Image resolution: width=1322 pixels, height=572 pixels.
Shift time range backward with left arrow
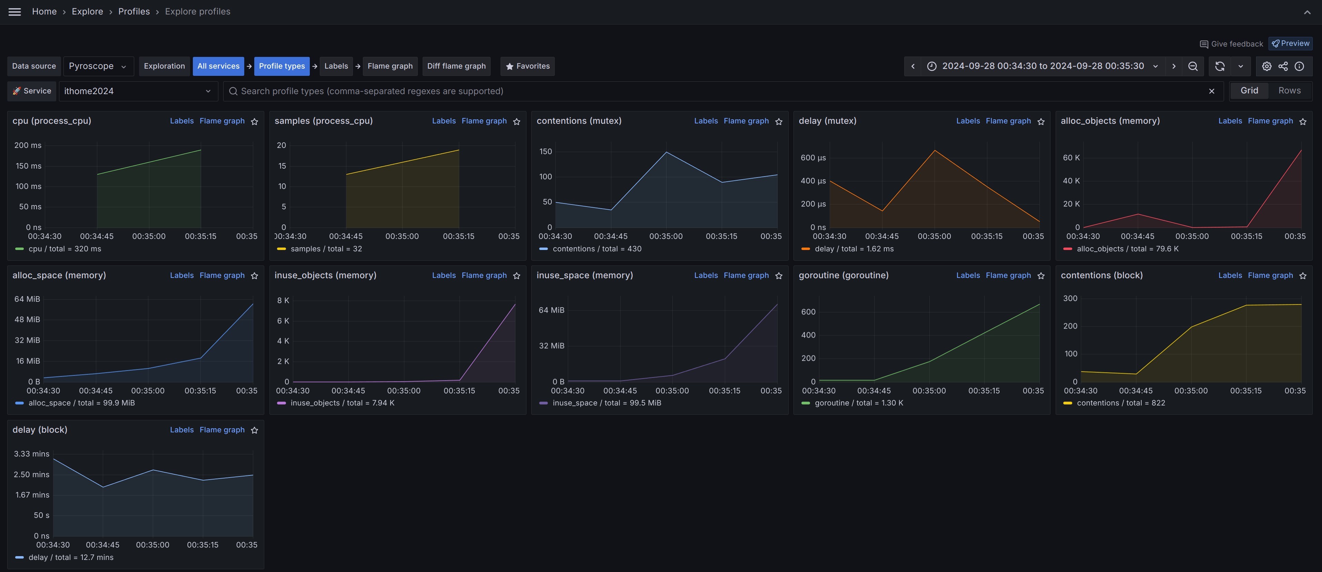pyautogui.click(x=913, y=66)
